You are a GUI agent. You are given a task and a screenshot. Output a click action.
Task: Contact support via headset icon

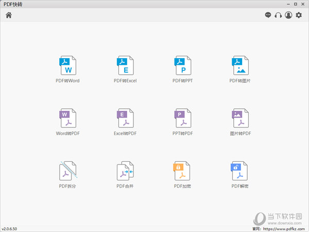(x=278, y=15)
